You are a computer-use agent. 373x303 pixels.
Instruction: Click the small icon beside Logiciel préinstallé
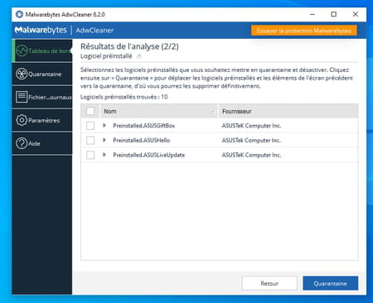[x=138, y=56]
